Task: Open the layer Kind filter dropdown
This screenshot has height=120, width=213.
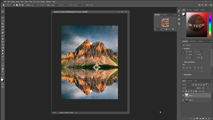Action: pos(187,85)
